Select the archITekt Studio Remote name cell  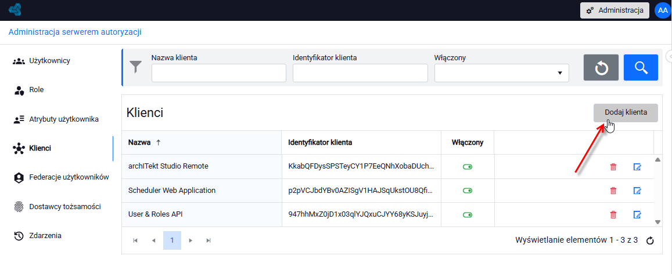(x=202, y=167)
